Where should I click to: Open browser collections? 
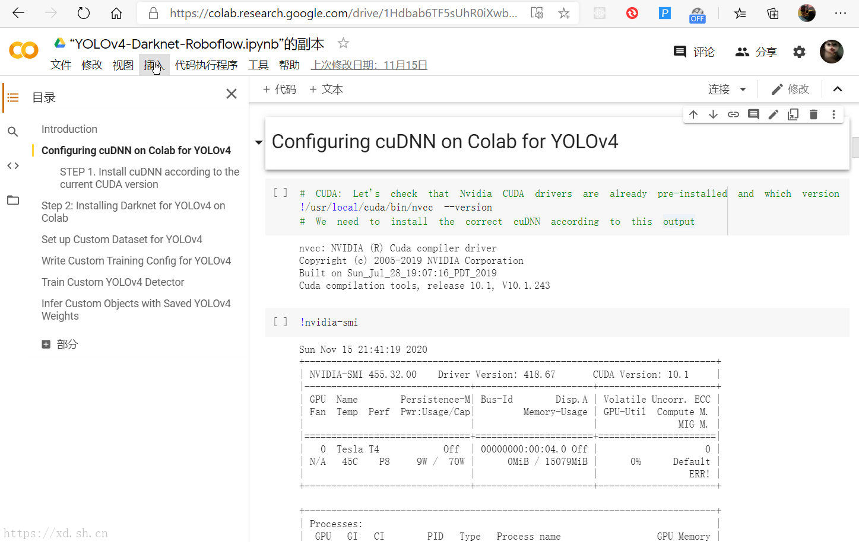pos(773,13)
